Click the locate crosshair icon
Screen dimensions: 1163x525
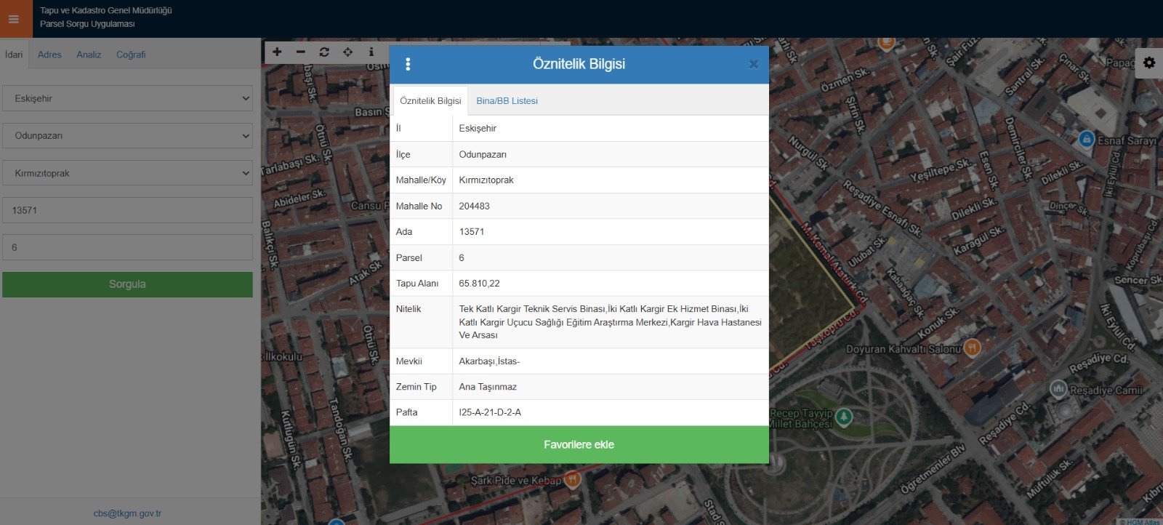pyautogui.click(x=347, y=52)
